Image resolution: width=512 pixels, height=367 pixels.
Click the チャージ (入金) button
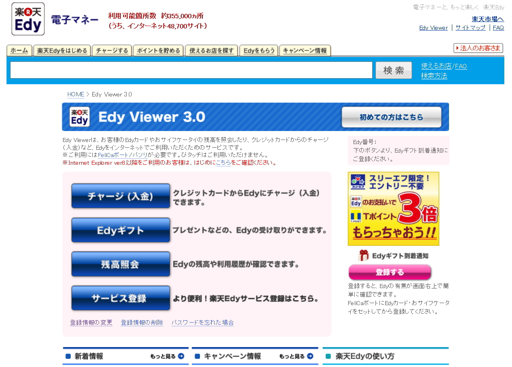click(121, 196)
